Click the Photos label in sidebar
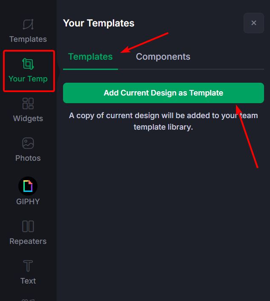 [x=28, y=158]
